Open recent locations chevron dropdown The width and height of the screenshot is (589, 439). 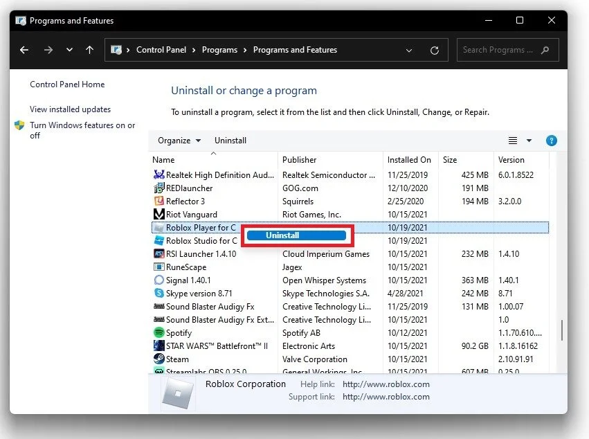(69, 50)
